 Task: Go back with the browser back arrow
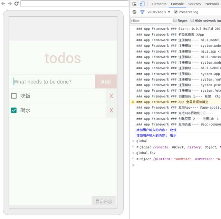click(x=3, y=3)
